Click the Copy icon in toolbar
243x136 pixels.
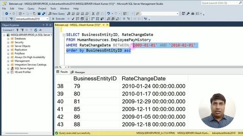[x=98, y=14]
